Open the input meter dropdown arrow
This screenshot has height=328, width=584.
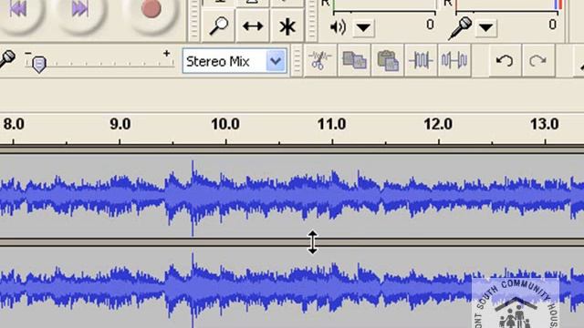486,27
